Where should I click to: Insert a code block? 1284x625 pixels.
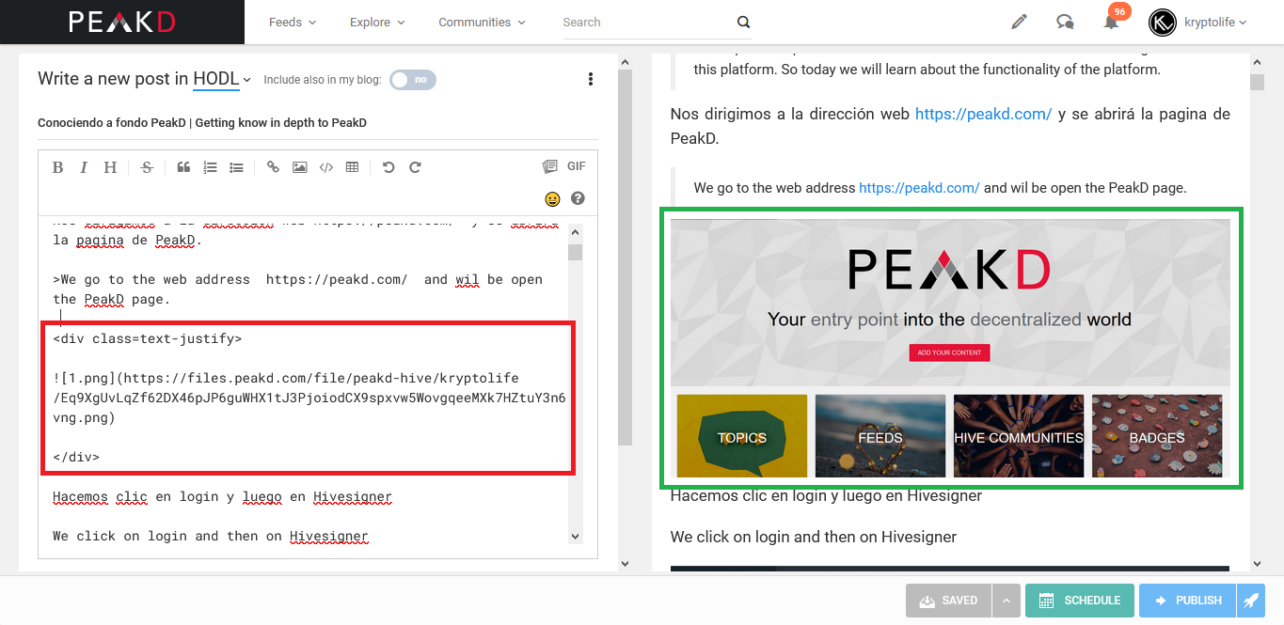(x=325, y=167)
